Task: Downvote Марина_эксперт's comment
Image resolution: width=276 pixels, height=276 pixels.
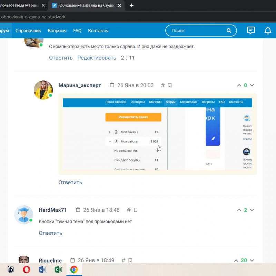Action: [x=252, y=86]
